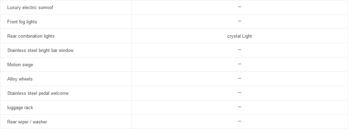Viewport: 348px width, 129px height.
Task: Click the crystal Light value cell
Action: [x=239, y=36]
